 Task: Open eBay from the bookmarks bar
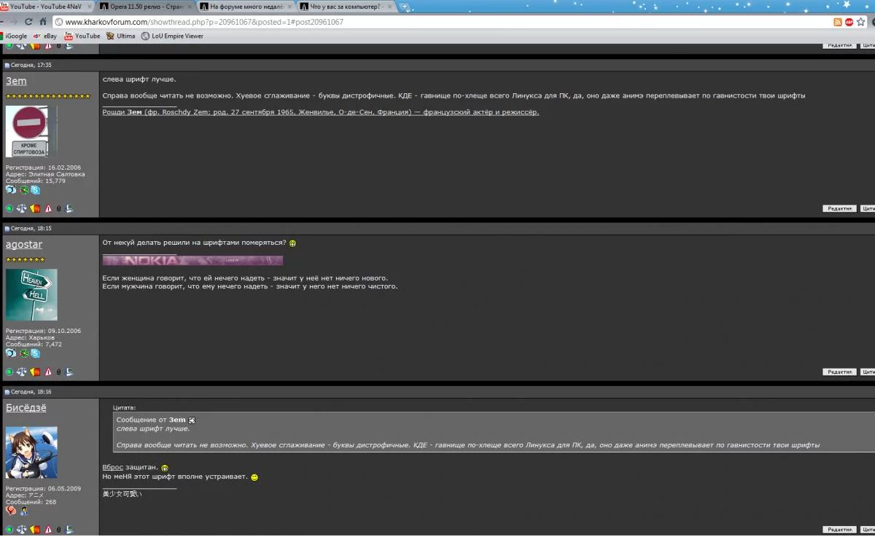[x=45, y=36]
